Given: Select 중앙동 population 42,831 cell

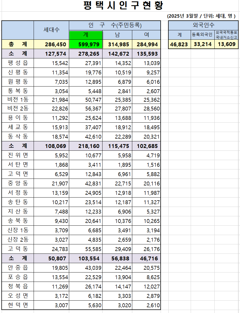Looking at the screenshot, I should [x=86, y=184].
